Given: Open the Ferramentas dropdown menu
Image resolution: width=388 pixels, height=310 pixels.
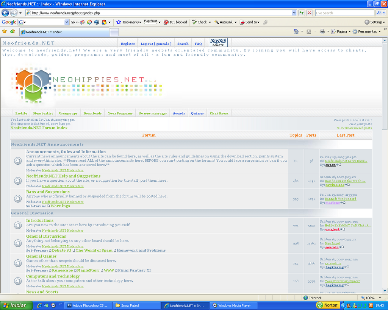Looking at the screenshot, I should (x=366, y=31).
